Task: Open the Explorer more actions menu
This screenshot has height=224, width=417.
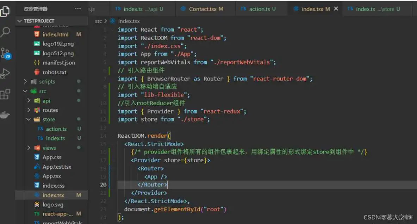Action: point(78,8)
